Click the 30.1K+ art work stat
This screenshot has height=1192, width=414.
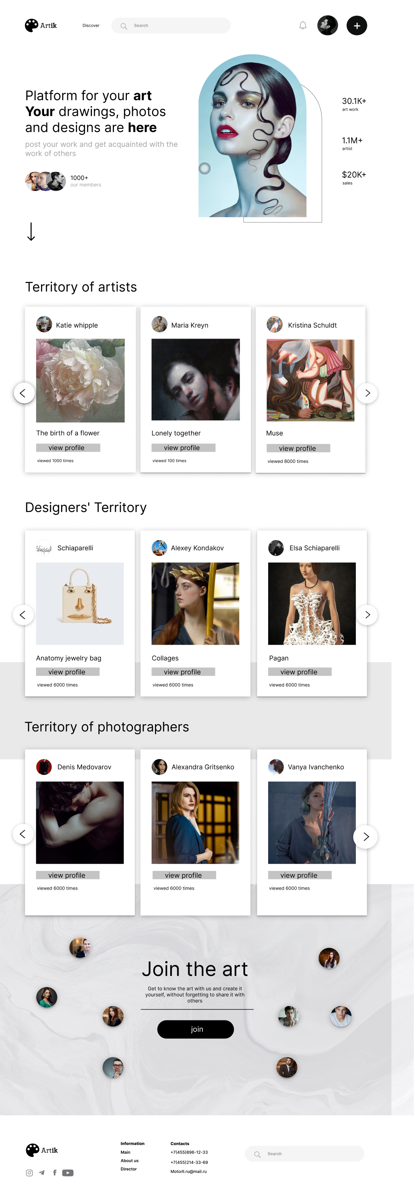click(354, 104)
